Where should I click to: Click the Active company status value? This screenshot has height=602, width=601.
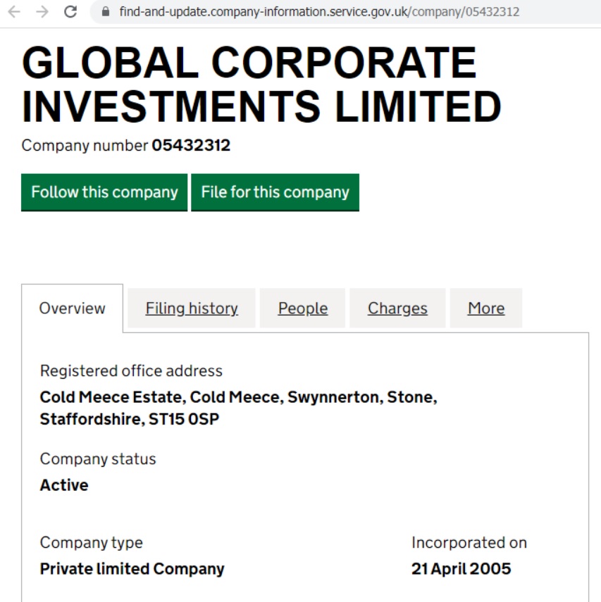tap(64, 485)
